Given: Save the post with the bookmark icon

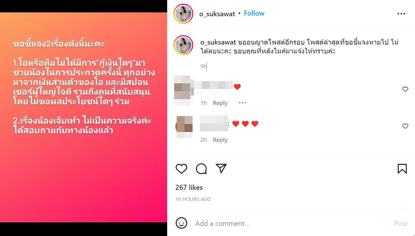Looking at the screenshot, I should 402,169.
